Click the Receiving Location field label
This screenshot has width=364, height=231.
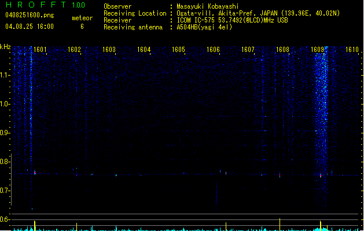tap(135, 13)
